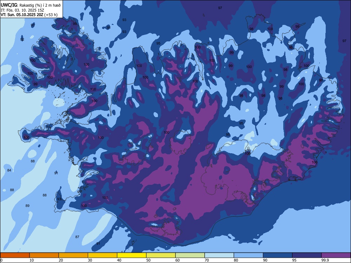Click the legend scale label 0
Image resolution: width=351 pixels, height=263 pixels.
click(1, 260)
